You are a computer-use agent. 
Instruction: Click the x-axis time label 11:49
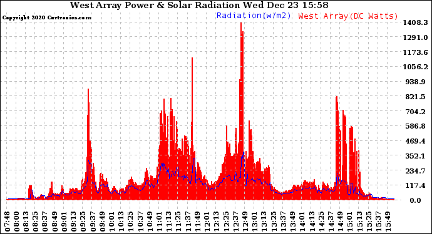point(198,222)
